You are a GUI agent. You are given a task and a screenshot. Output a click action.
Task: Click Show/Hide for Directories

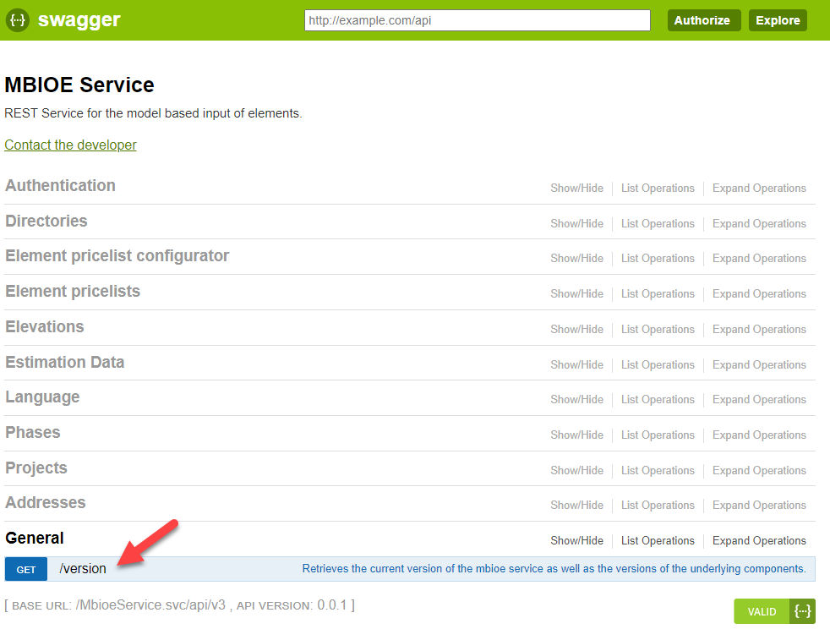[x=576, y=223]
